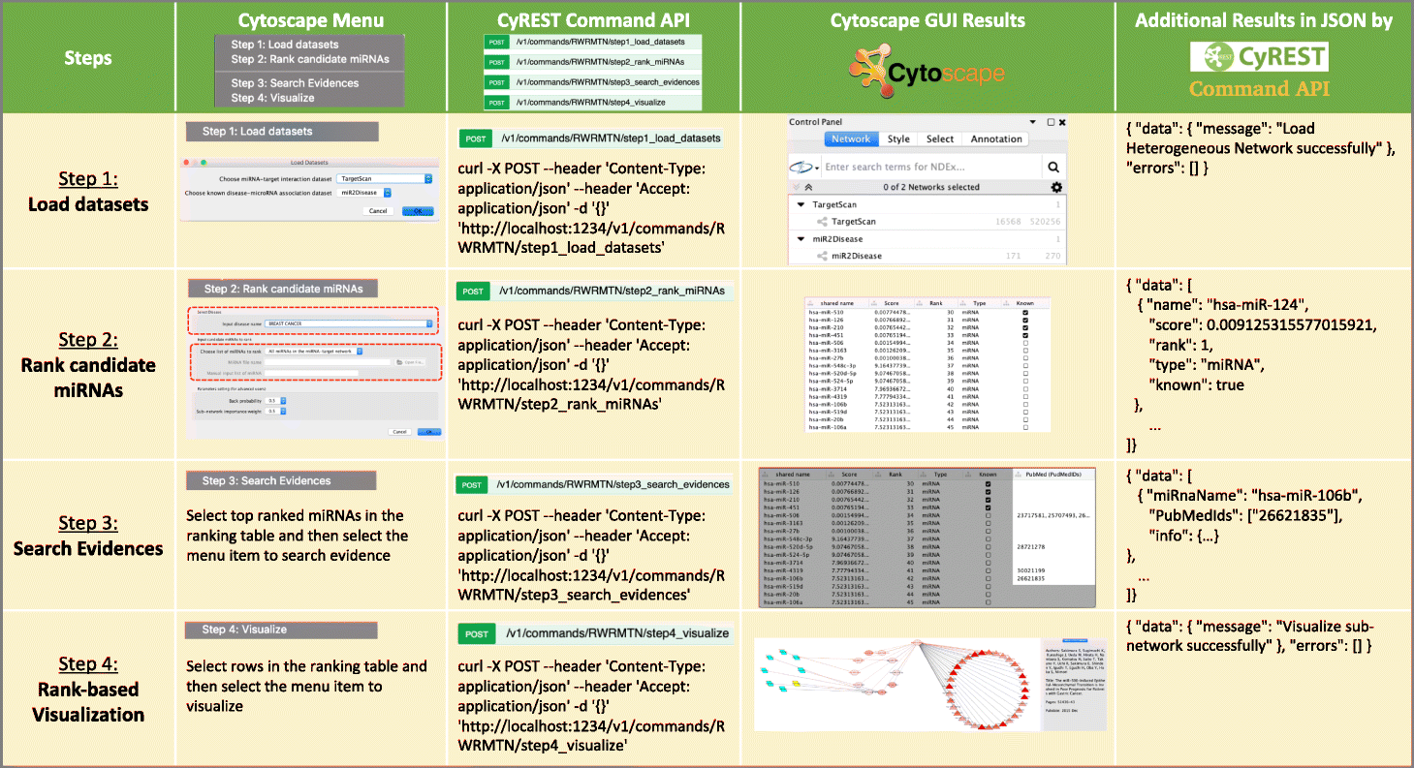Click the share icon beside TargetScan subnetwork
The image size is (1414, 768).
pyautogui.click(x=822, y=222)
